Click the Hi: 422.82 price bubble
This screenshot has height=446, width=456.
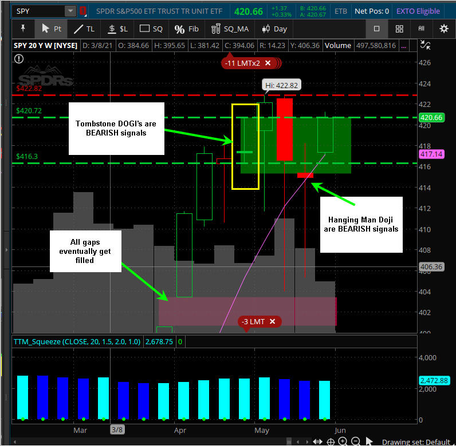pyautogui.click(x=281, y=85)
